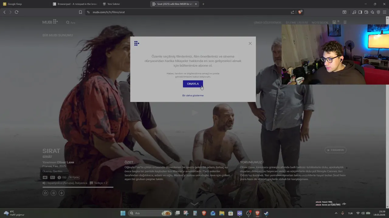The image size is (389, 218).
Task: Click the address bar URL
Action: [x=109, y=12]
